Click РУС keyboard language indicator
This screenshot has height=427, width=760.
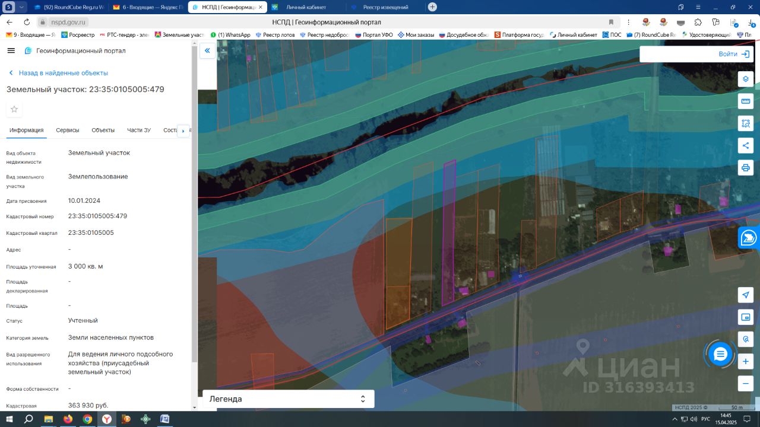705,419
